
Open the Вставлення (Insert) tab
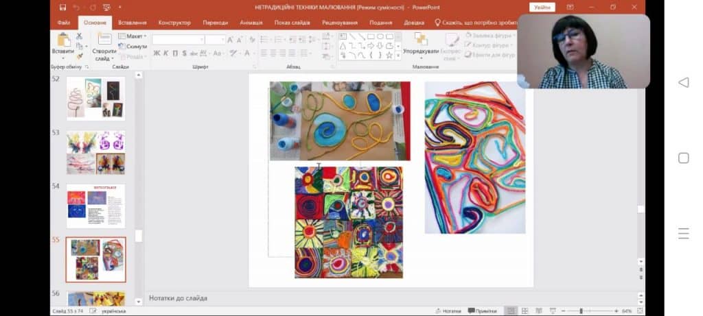point(133,22)
